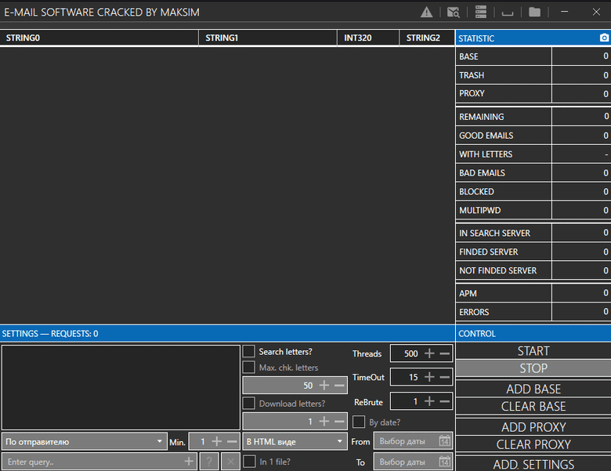Viewport: 611px width, 471px height.
Task: Click the camera icon in Statistic header
Action: click(x=604, y=38)
